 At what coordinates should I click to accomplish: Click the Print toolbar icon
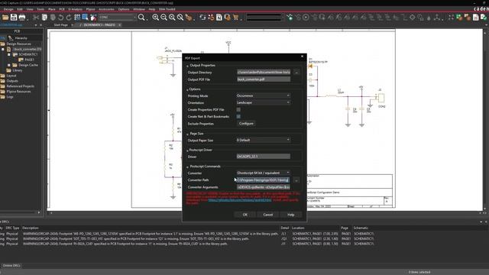(x=22, y=17)
